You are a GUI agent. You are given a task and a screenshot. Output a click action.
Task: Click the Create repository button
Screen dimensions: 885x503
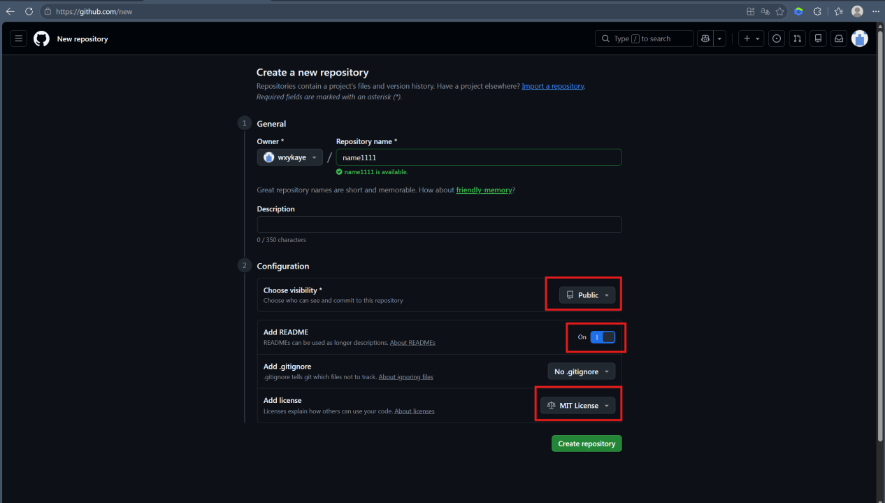(x=587, y=444)
